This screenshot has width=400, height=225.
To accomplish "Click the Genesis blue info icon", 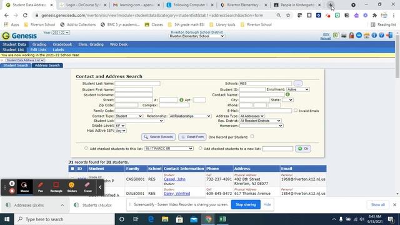I will pyautogui.click(x=374, y=35).
